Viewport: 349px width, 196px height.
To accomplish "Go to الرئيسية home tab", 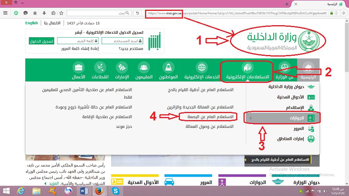I will pos(308,70).
